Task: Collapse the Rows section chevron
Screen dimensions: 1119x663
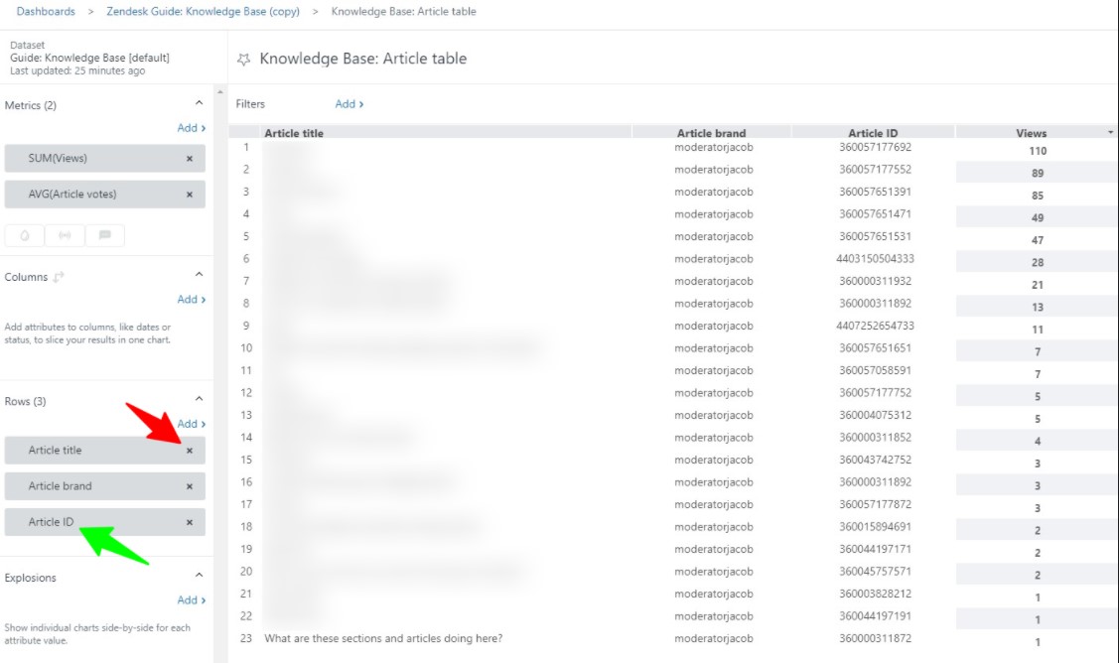Action: click(199, 399)
